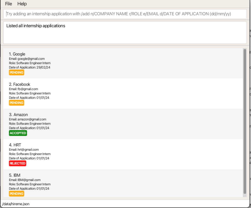The height and width of the screenshot is (208, 251).
Task: Focus the command input field
Action: point(125,14)
